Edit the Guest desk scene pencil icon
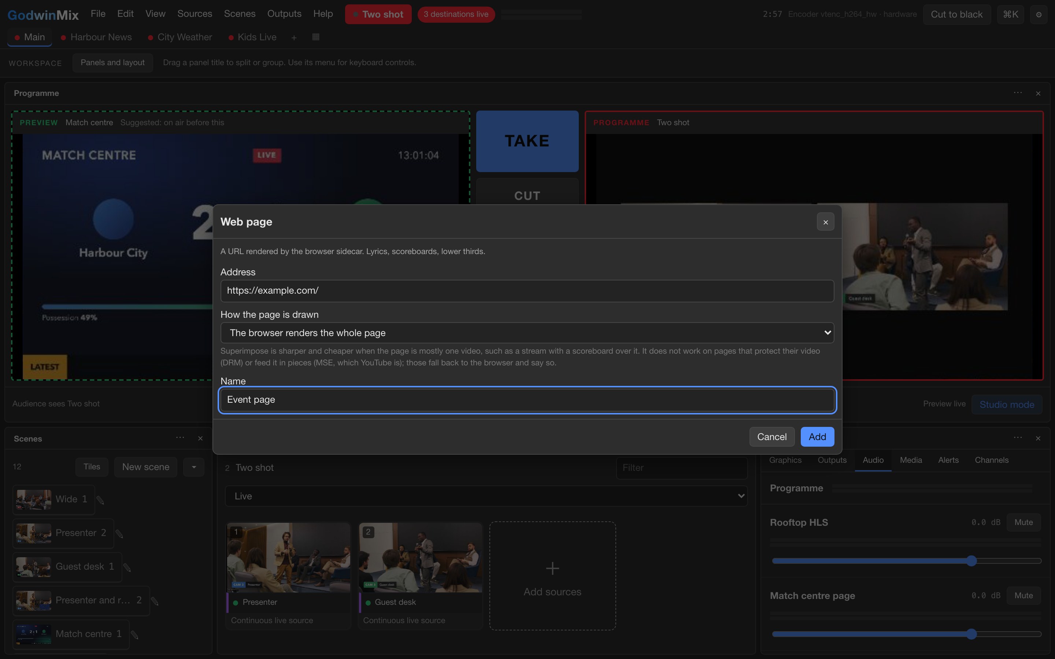The height and width of the screenshot is (659, 1055). 127,567
